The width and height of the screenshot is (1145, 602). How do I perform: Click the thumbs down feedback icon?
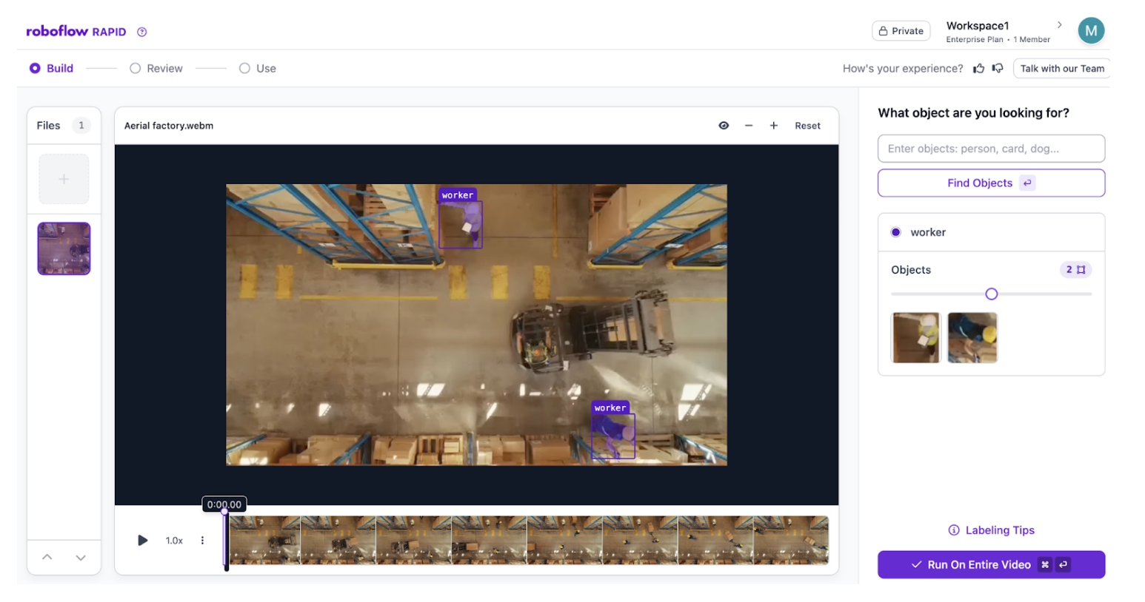pyautogui.click(x=998, y=69)
